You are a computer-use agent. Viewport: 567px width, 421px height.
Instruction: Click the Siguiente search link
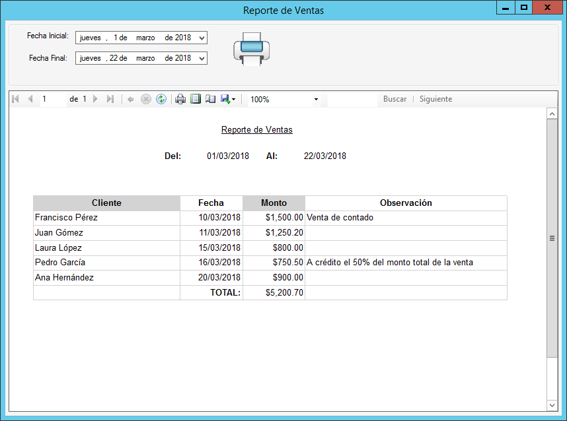point(435,98)
